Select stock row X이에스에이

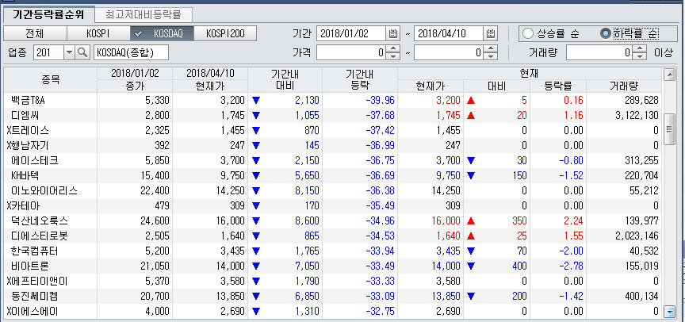(x=333, y=312)
